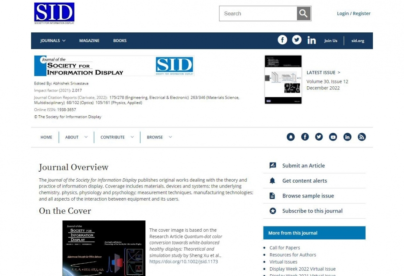
Task: Click the search magnifier button
Action: 303,14
